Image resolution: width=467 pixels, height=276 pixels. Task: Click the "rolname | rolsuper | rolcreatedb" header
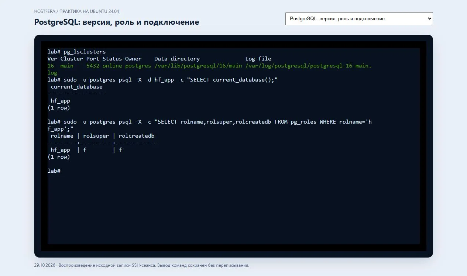tap(103, 136)
